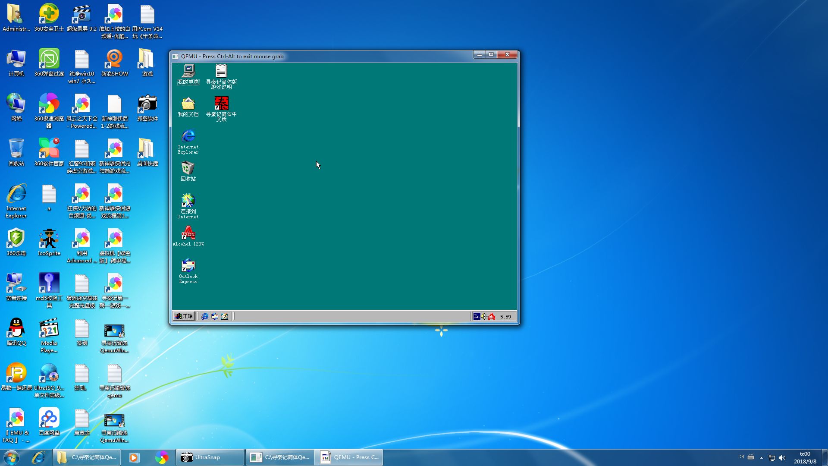Open 寻秦记简繁体 qemu text file

point(114,380)
